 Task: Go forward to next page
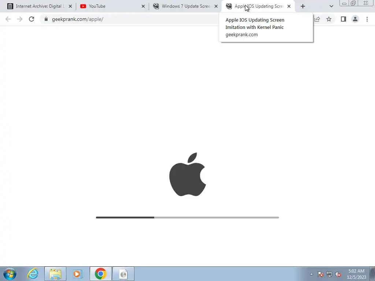tap(20, 19)
